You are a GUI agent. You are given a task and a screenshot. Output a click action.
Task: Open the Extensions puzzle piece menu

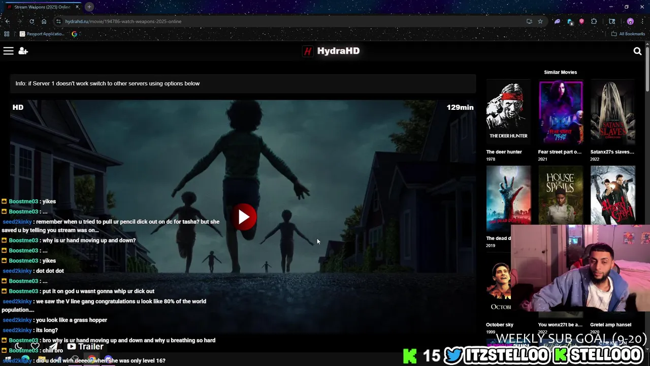coord(594,21)
